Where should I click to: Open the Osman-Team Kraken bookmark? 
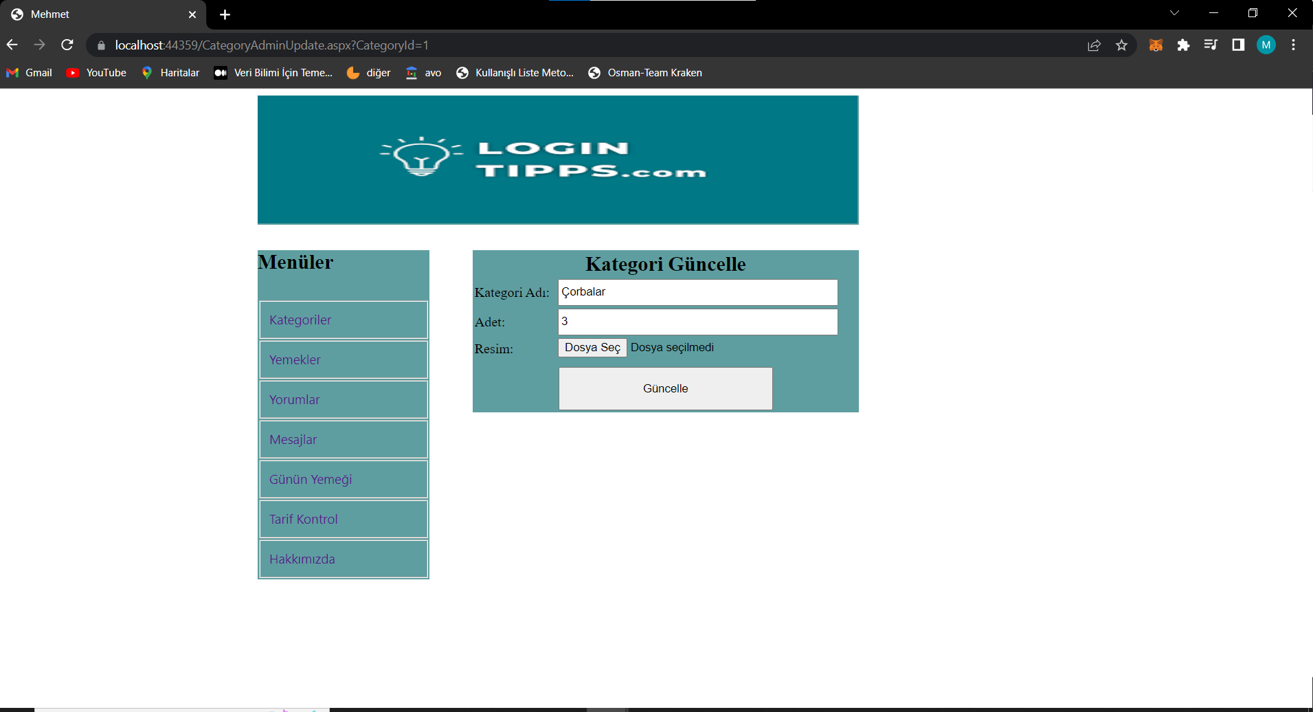point(645,73)
